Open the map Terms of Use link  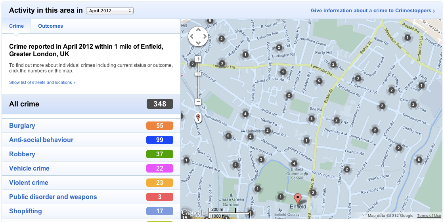tap(429, 216)
